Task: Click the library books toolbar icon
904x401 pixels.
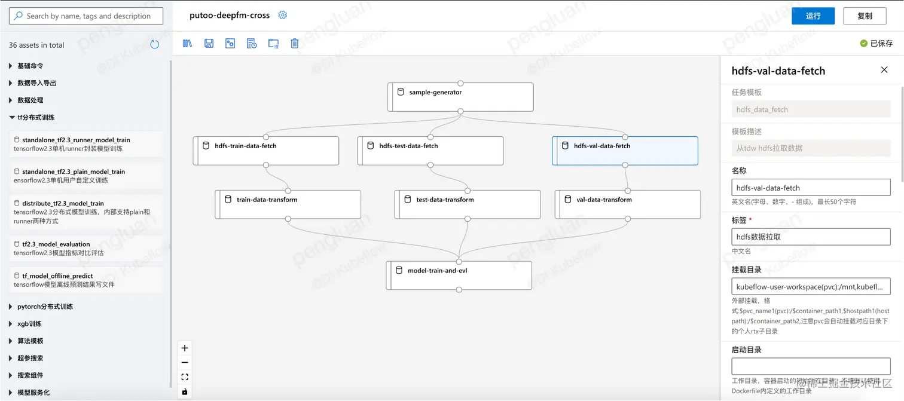Action: click(x=187, y=44)
